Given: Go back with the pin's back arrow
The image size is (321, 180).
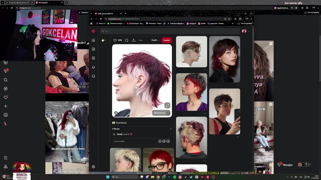Looking at the screenshot, I should click(104, 40).
